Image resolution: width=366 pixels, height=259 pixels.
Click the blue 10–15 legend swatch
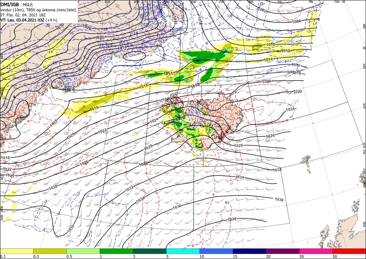[x=216, y=251]
